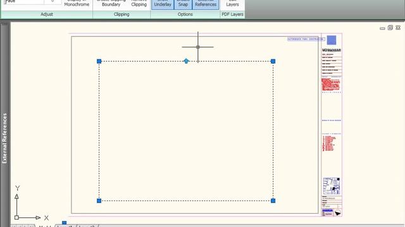
Task: Minimize the drawing window
Action: tap(382, 28)
